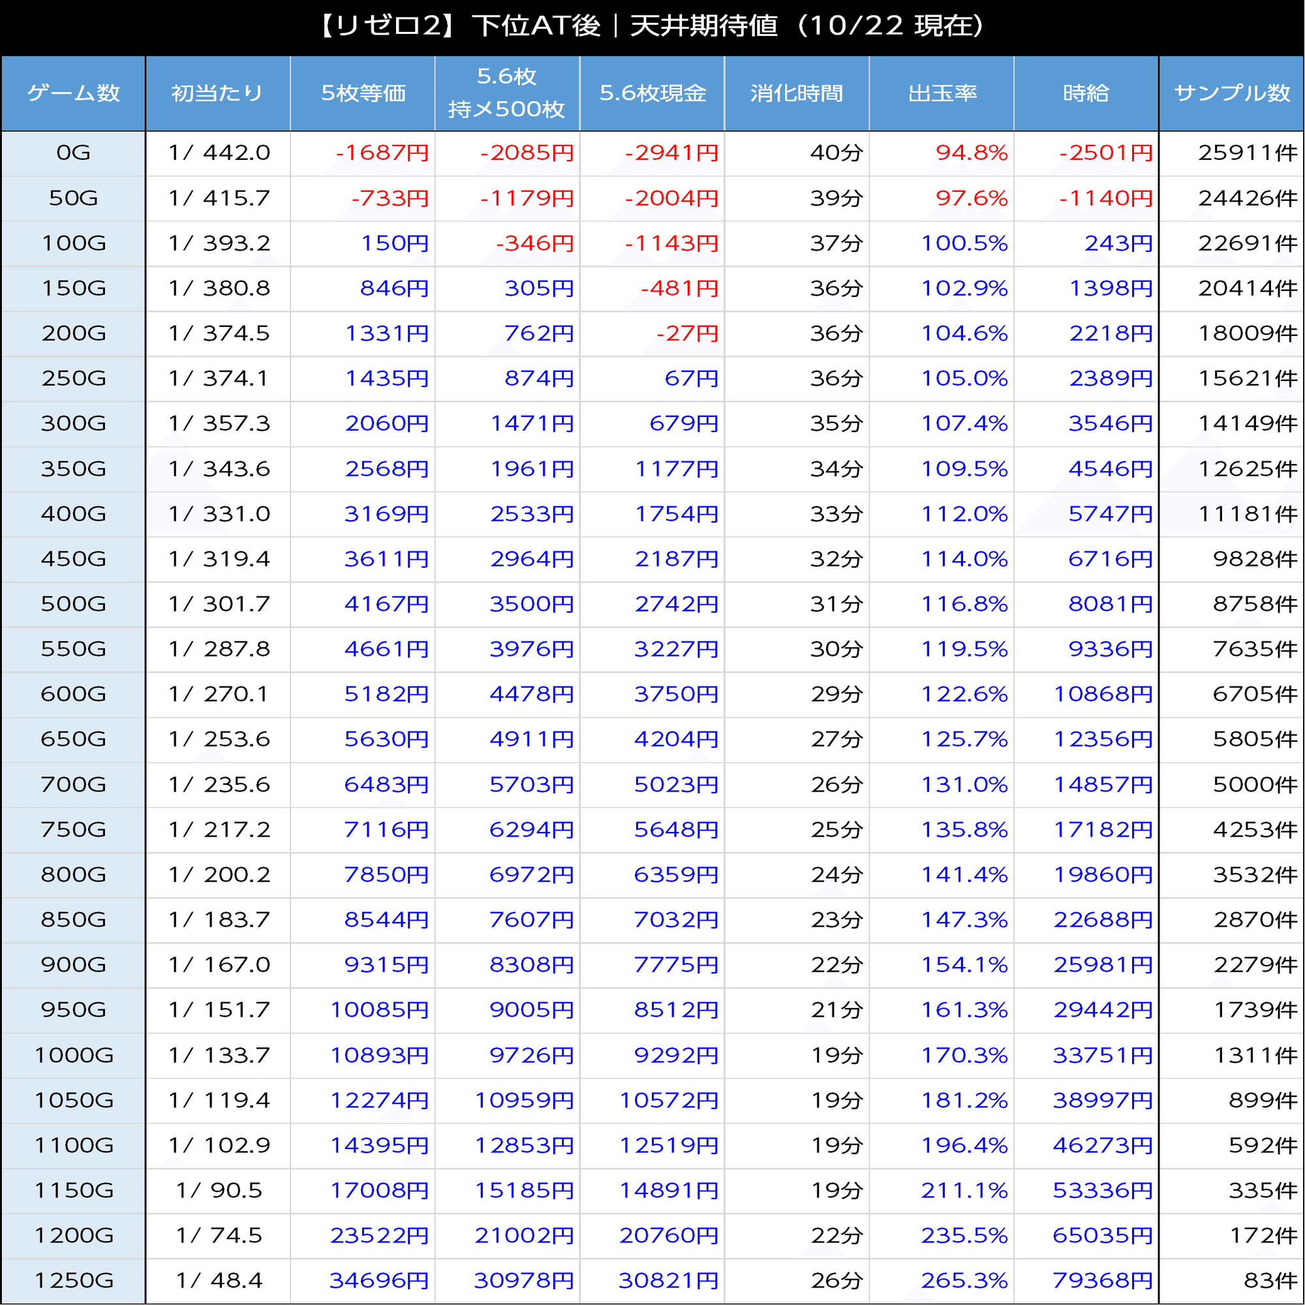The width and height of the screenshot is (1305, 1305).
Task: Click the -1687円 value in 0G row
Action: [x=382, y=153]
